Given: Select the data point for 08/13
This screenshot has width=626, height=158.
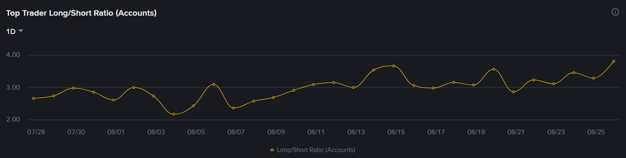Looking at the screenshot, I should (353, 87).
